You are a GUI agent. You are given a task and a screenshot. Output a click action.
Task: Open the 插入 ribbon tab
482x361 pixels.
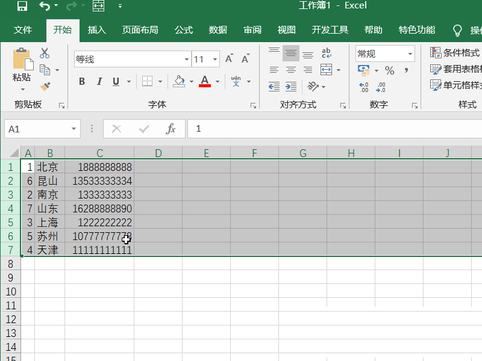click(x=97, y=29)
